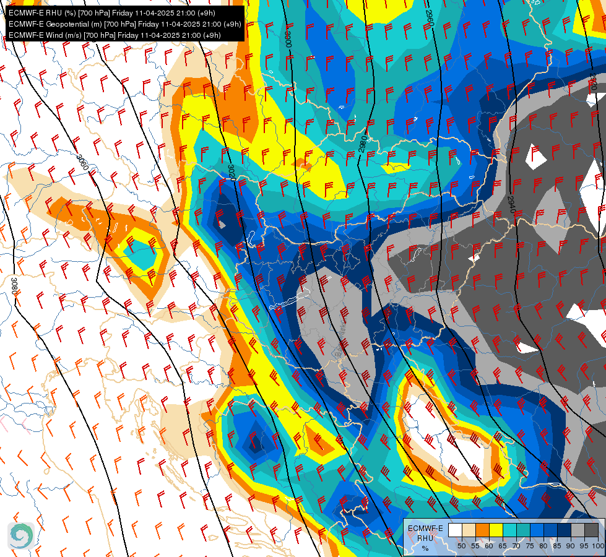Click the ECMWF-E Wind (m/s) title line
The width and height of the screenshot is (606, 557).
pos(115,35)
